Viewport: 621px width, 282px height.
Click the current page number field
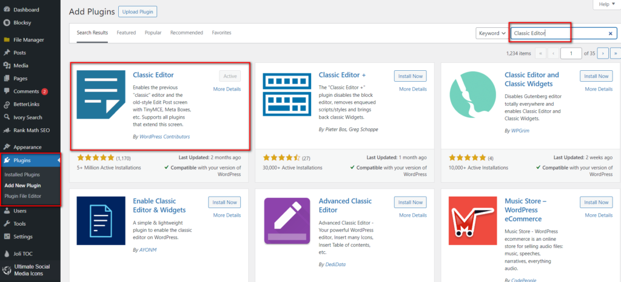coord(571,53)
